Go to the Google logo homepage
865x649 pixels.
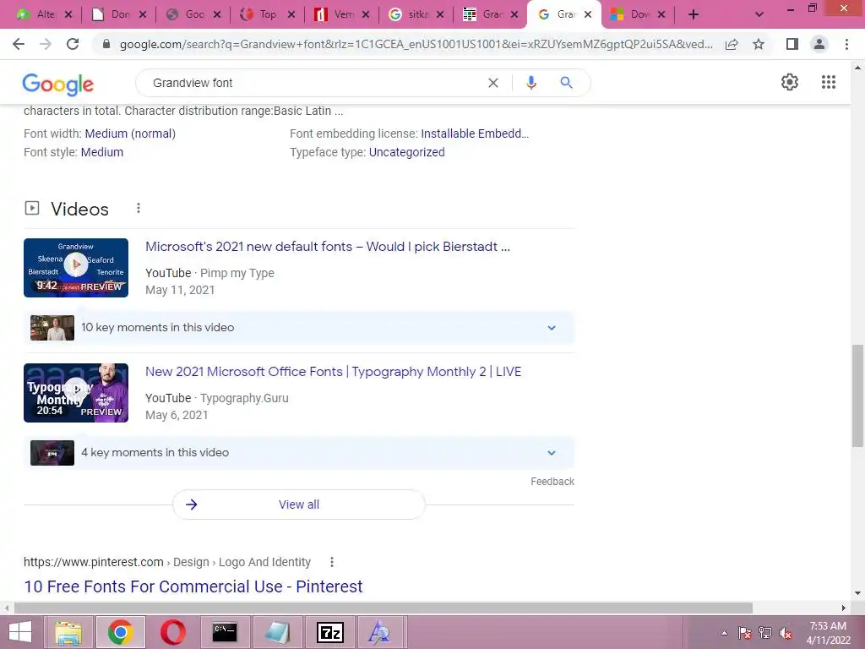(x=58, y=85)
